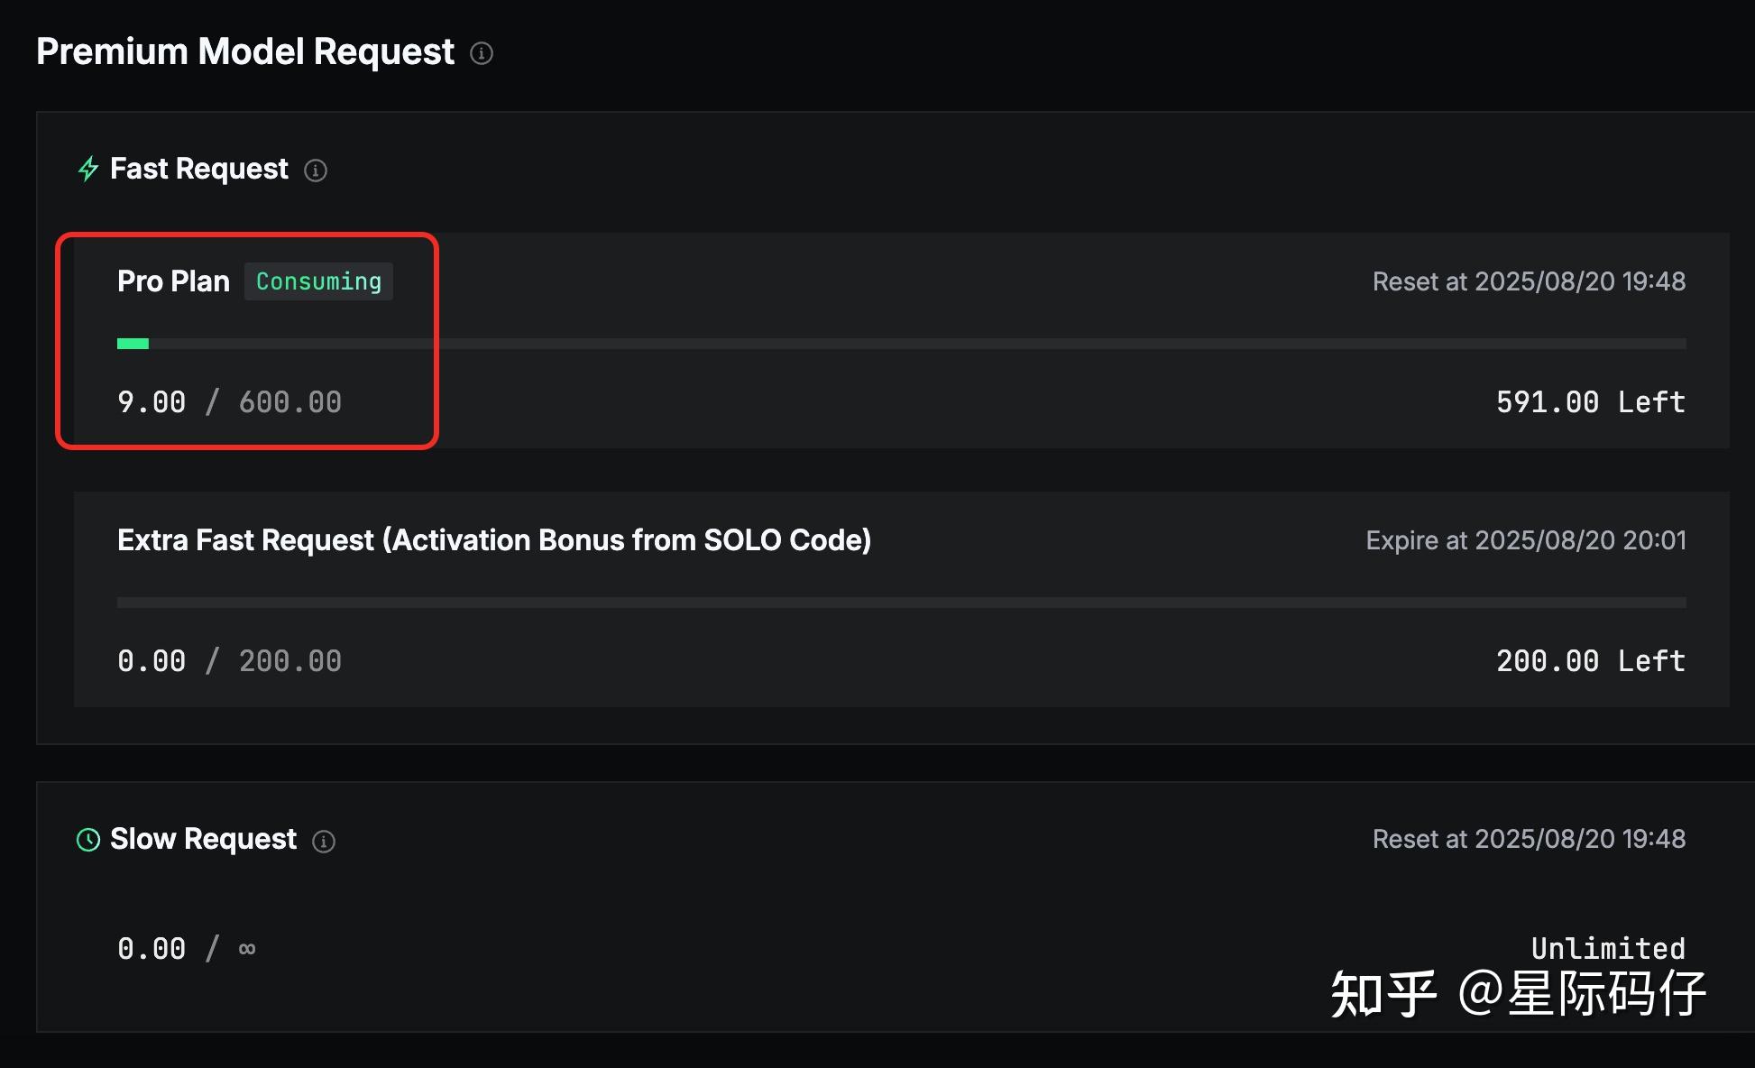Click the Premium Model Request heading
1755x1068 pixels.
point(245,51)
